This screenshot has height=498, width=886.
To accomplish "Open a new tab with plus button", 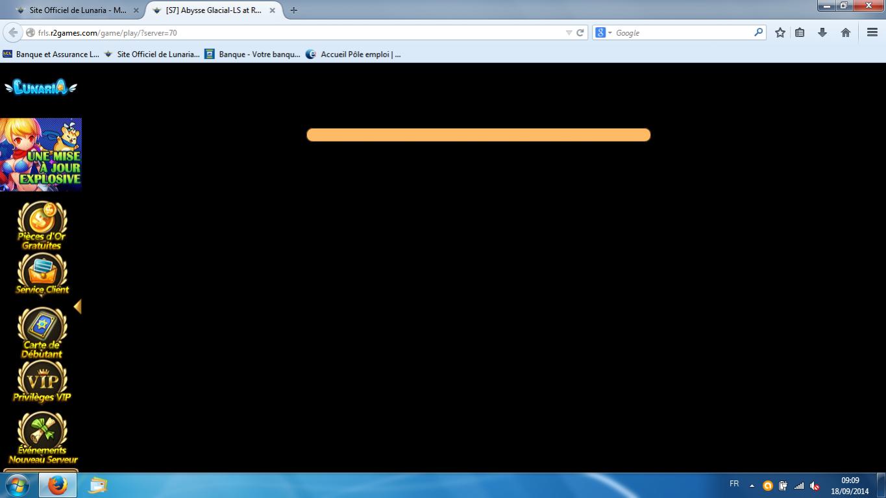I will [294, 10].
